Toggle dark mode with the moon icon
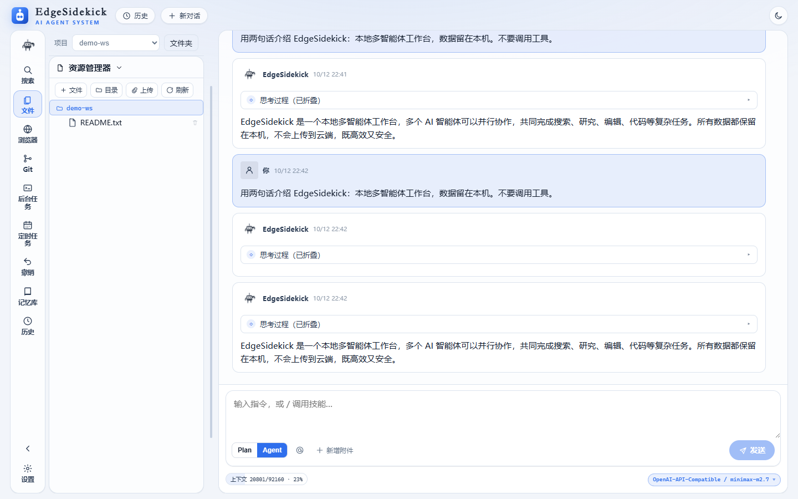The width and height of the screenshot is (798, 499). 779,16
